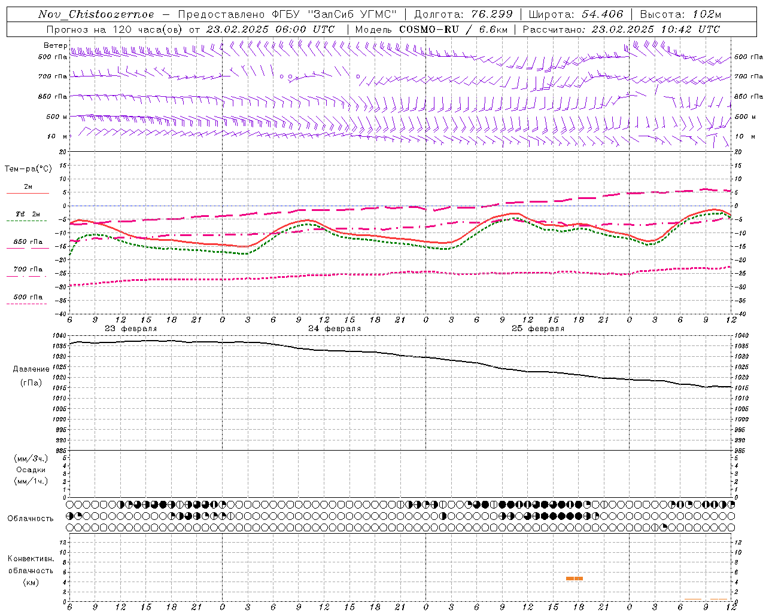This screenshot has height=612, width=766.
Task: Click the '24 февраля' date label
Action: click(x=335, y=329)
